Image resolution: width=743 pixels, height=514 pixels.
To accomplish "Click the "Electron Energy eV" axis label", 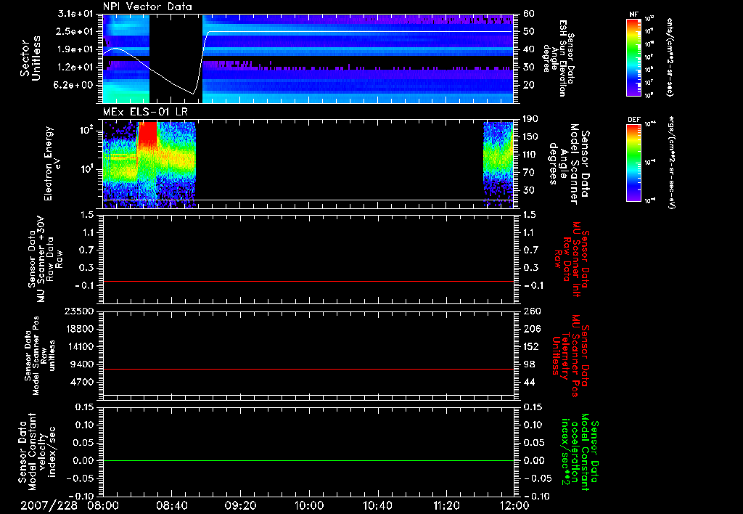I will click(x=52, y=163).
